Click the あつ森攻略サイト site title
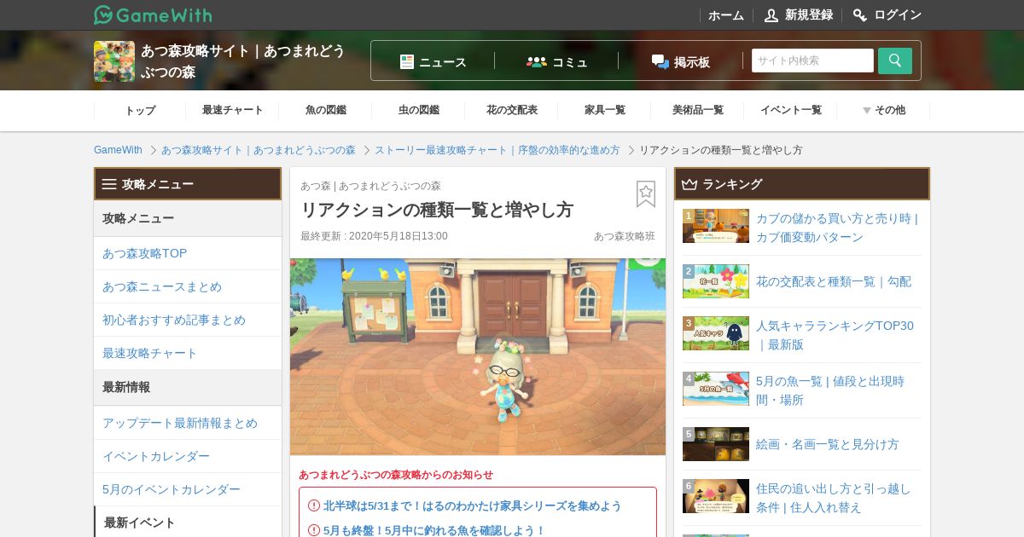This screenshot has width=1024, height=537. pos(243,61)
